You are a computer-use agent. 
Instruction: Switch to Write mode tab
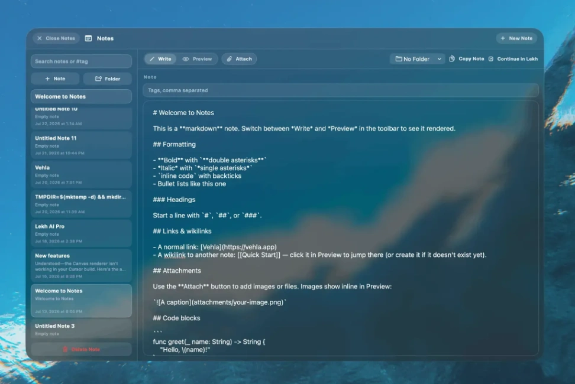click(x=160, y=59)
